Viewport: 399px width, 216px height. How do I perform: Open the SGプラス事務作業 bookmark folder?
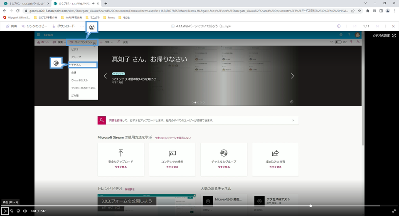pos(46,17)
